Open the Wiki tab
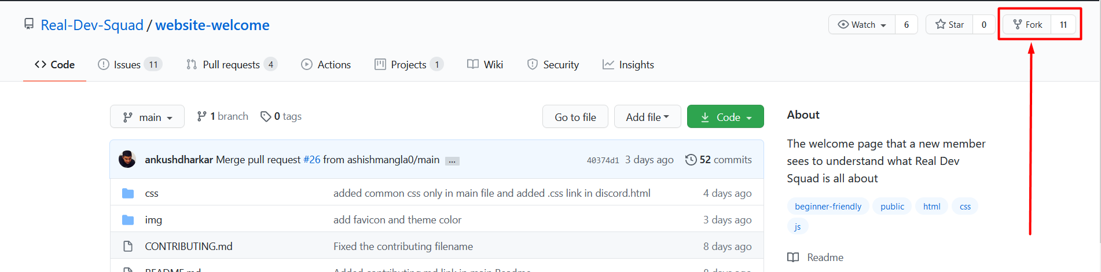 point(485,65)
